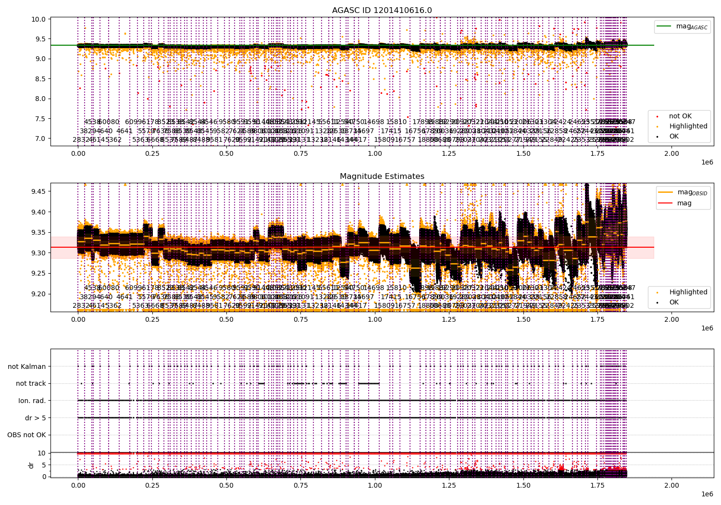
Task: Click x-tick "0.50" under the Magnitude Estimates plot
Action: pyautogui.click(x=226, y=319)
